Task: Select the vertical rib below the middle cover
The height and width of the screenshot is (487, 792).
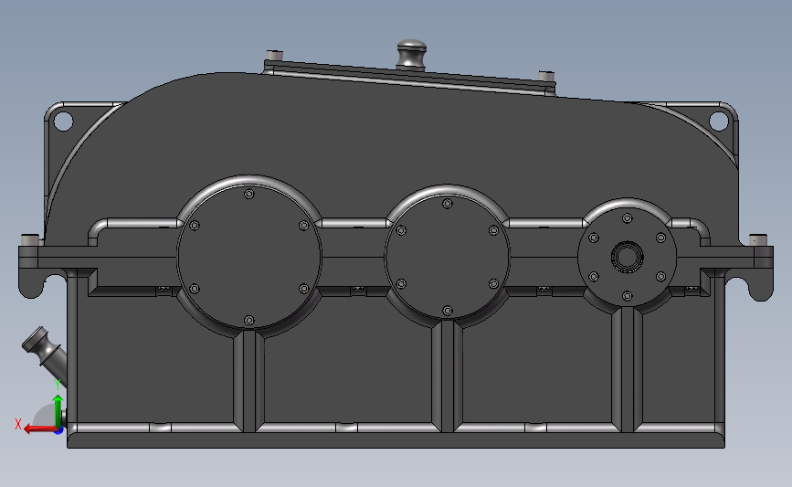Action: tap(447, 376)
